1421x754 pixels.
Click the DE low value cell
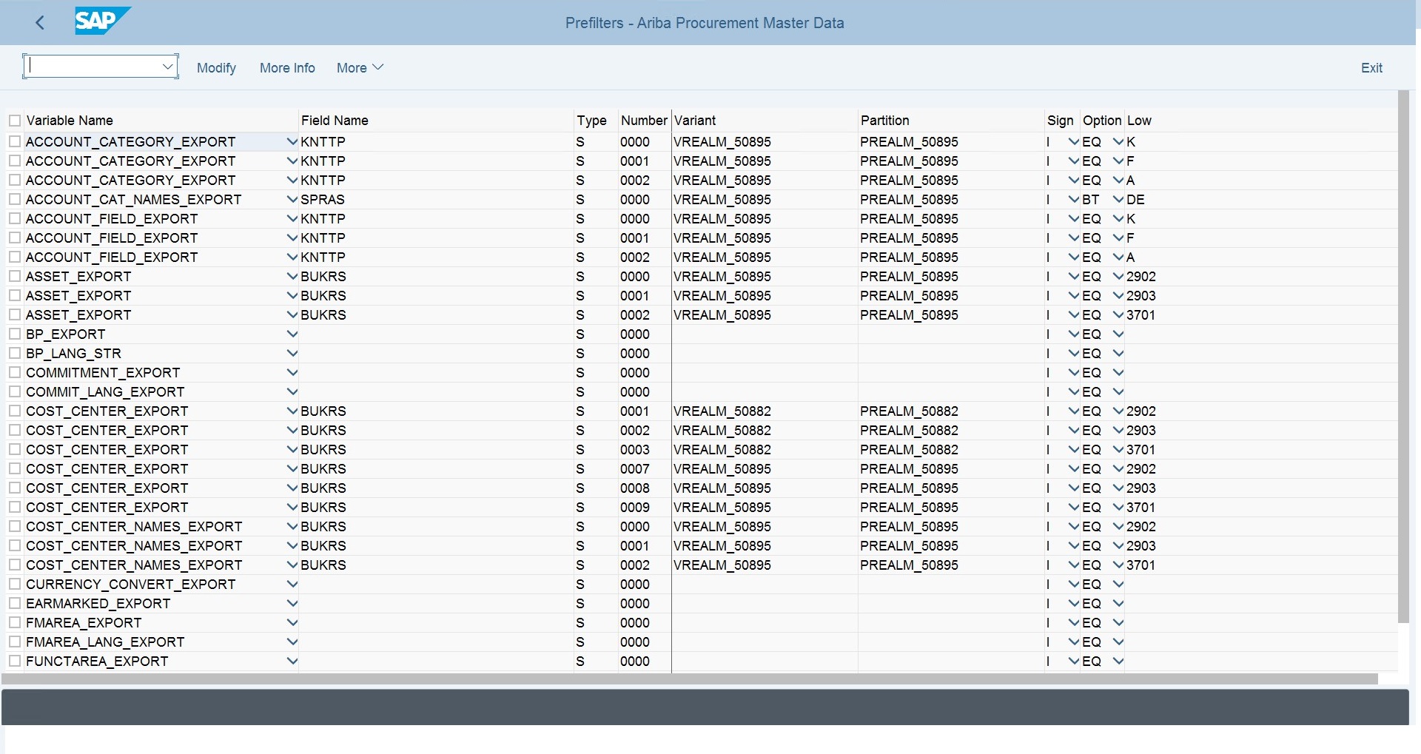1260,199
